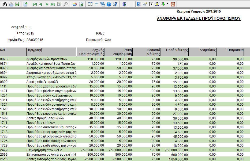Screen dimensions: 250x161
Task: Click the ΚΑΕ column header
Action: click(13, 52)
